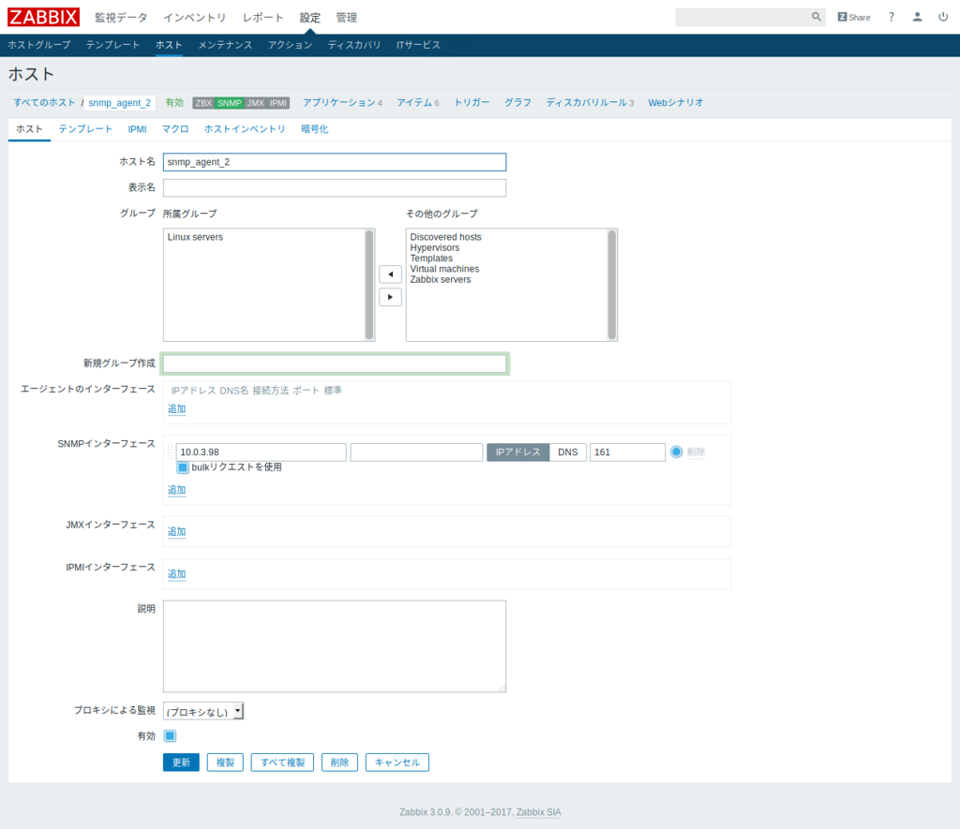Viewport: 960px width, 829px height.
Task: Open グラフ link
Action: pyautogui.click(x=517, y=103)
